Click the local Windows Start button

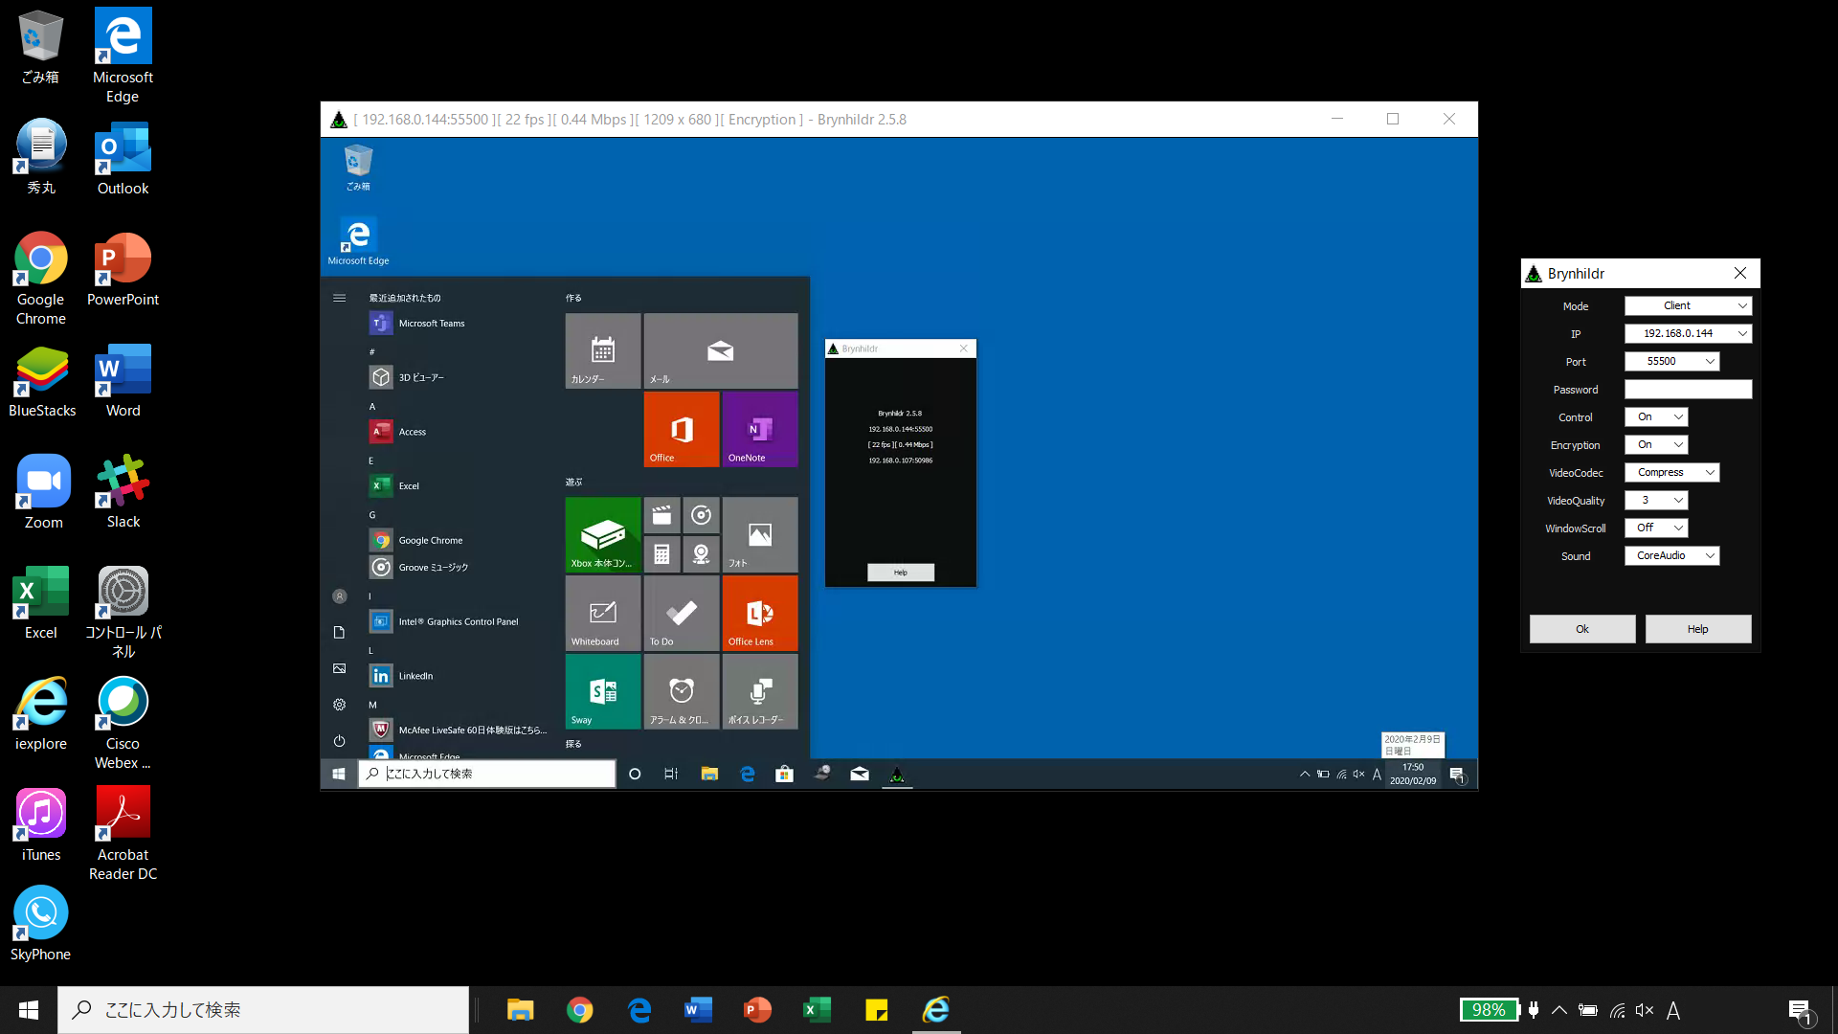click(29, 1010)
